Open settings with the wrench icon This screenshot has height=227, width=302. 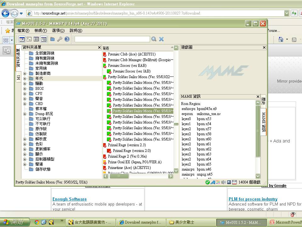[x=60, y=39]
